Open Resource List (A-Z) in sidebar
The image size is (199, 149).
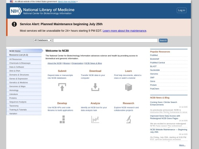tap(24, 55)
